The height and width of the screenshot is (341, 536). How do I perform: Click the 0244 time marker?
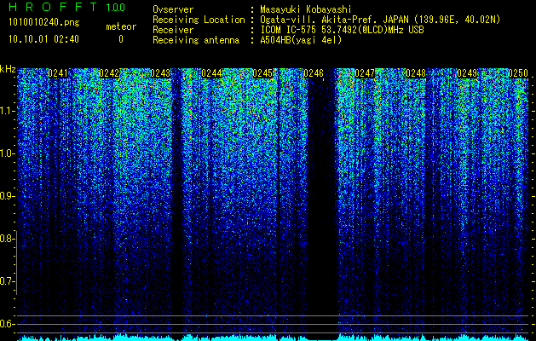coord(211,73)
